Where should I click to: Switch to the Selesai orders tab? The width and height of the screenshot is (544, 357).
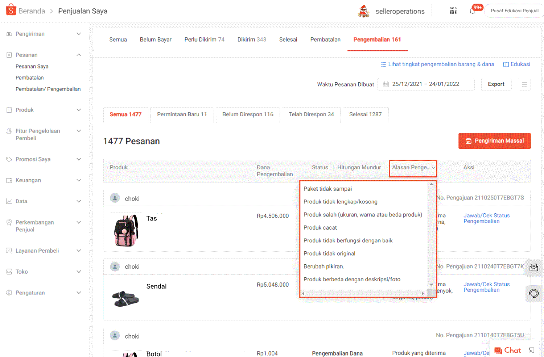tap(288, 39)
